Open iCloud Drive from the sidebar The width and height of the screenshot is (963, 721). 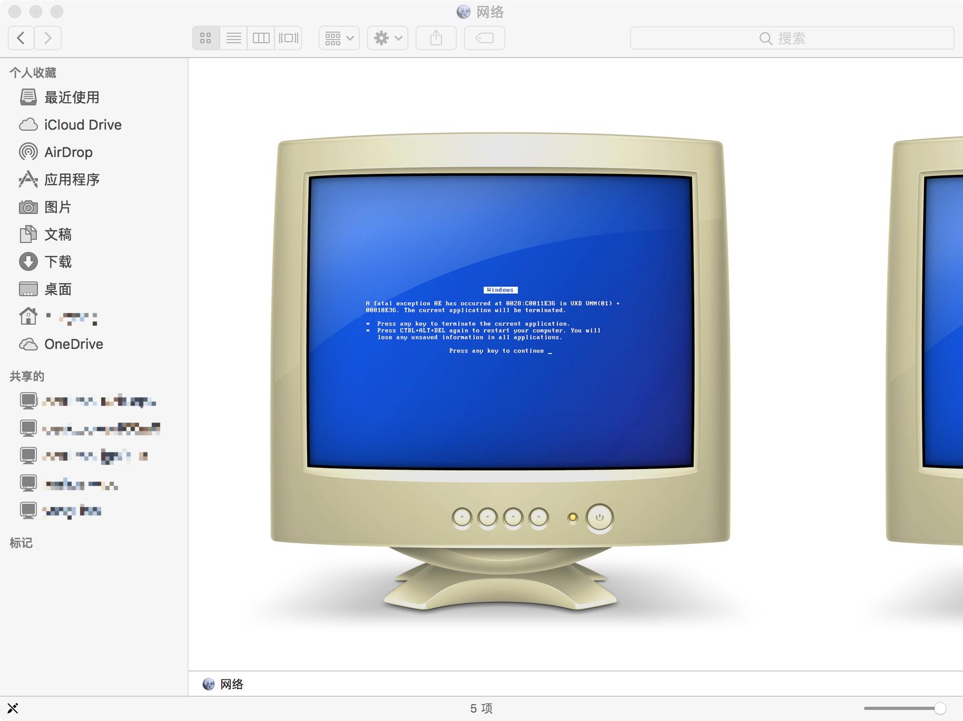(x=82, y=124)
